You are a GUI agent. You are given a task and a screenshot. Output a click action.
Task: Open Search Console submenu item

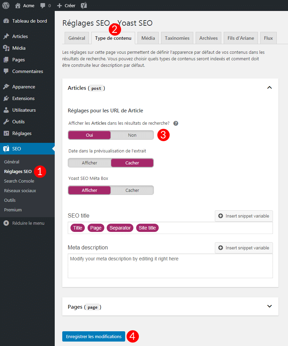(19, 181)
